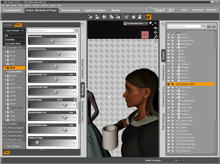
Task: Click the figure bust icon in the toolbar
Action: [x=140, y=17]
